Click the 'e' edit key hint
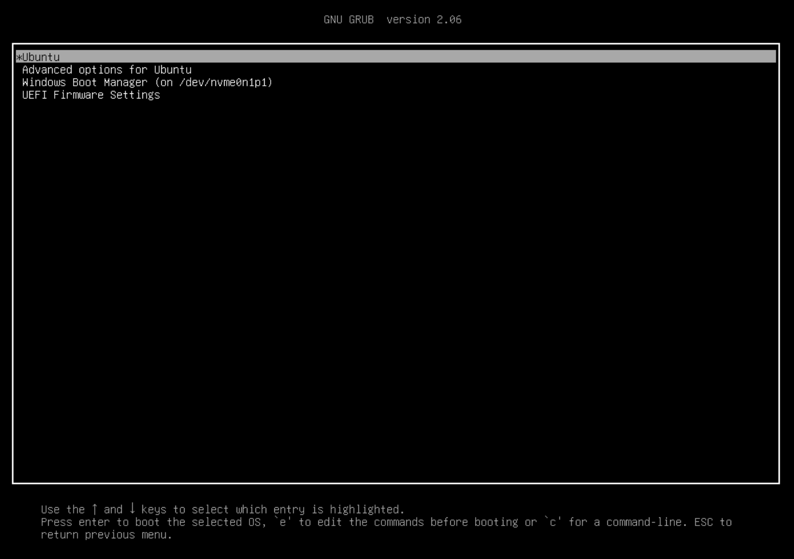794x559 pixels. [x=282, y=522]
